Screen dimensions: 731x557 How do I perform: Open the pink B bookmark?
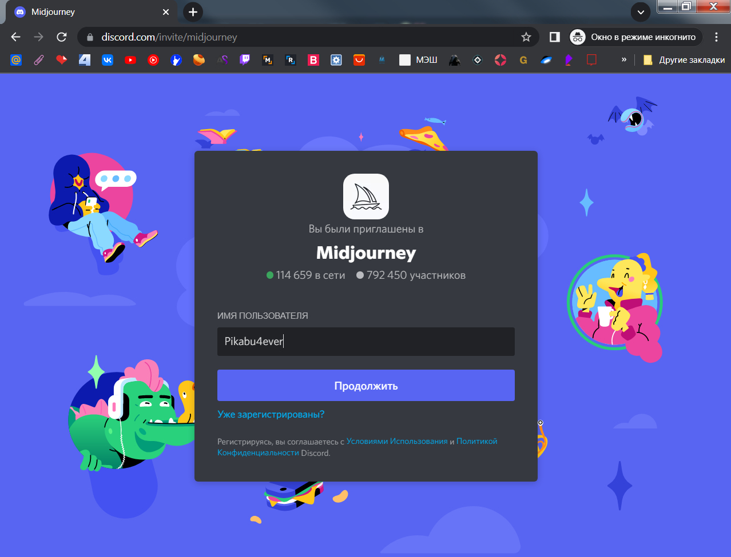[313, 59]
